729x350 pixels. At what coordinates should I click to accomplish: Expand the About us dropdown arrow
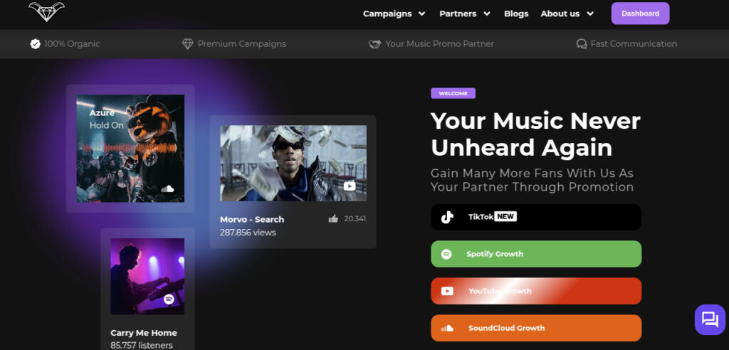point(590,14)
